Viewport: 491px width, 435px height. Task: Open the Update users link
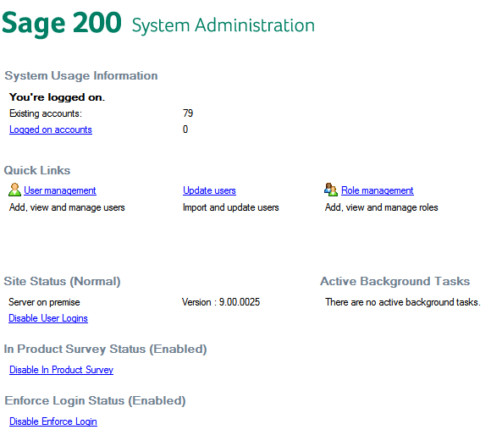(x=209, y=190)
